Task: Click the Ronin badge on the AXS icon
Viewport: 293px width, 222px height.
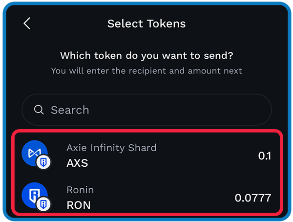Action: coord(43,162)
